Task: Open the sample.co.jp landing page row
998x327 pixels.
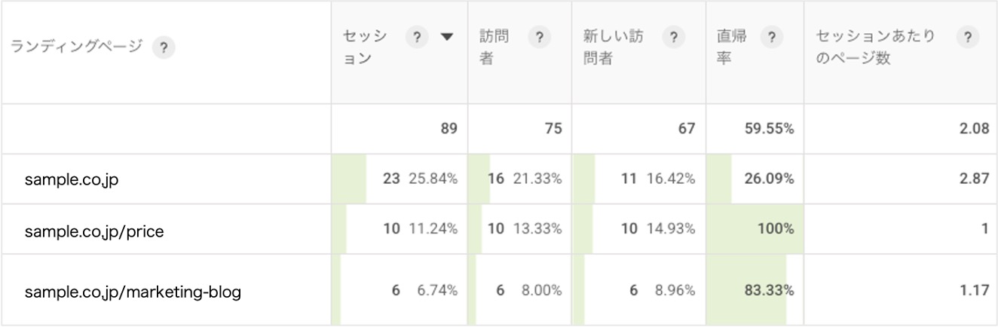Action: click(x=72, y=179)
